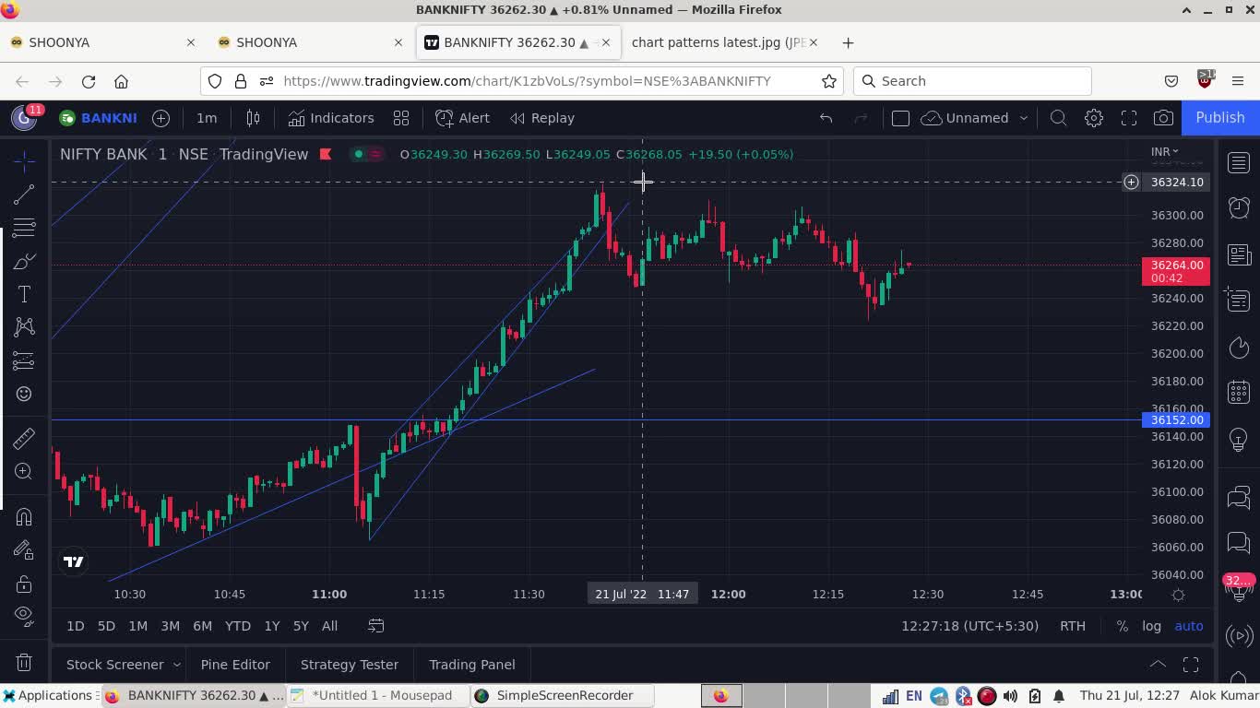Expand the bottom panel with chevron
1260x708 pixels.
point(1158,665)
